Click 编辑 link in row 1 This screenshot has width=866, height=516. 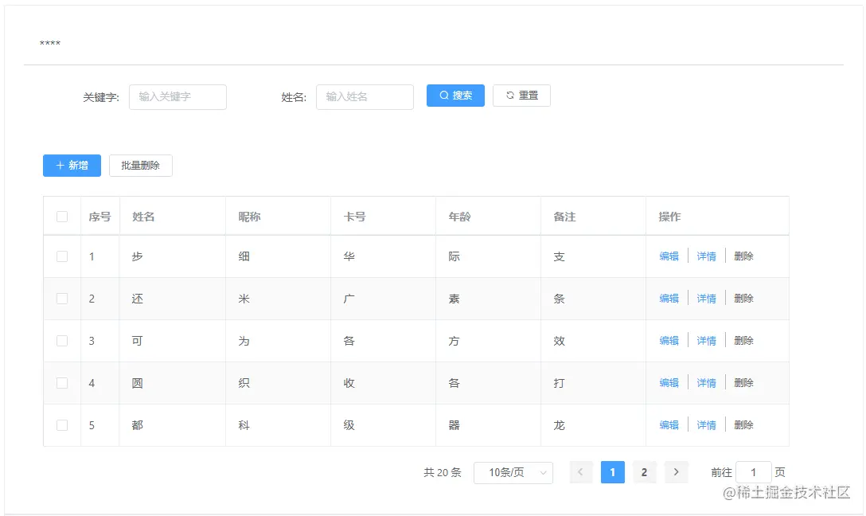coord(669,256)
